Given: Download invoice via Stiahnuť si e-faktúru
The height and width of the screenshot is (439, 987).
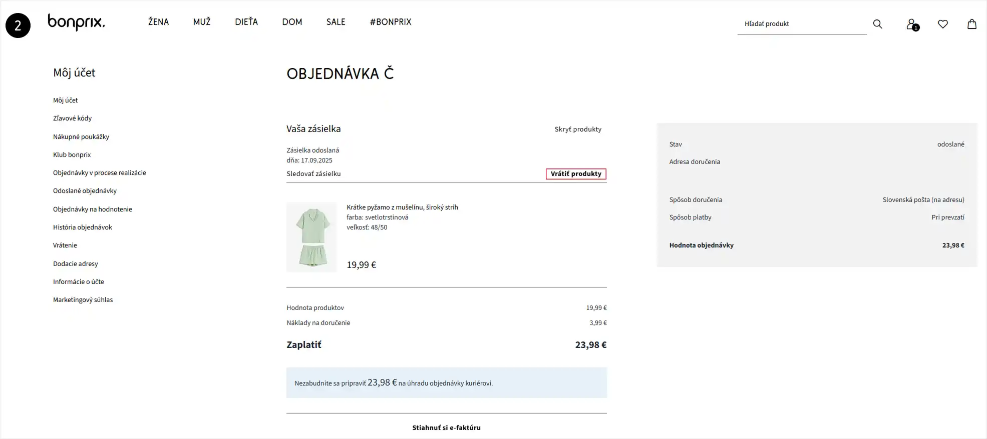Looking at the screenshot, I should pos(446,428).
